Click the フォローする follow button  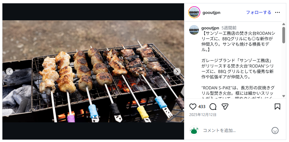(x=258, y=12)
